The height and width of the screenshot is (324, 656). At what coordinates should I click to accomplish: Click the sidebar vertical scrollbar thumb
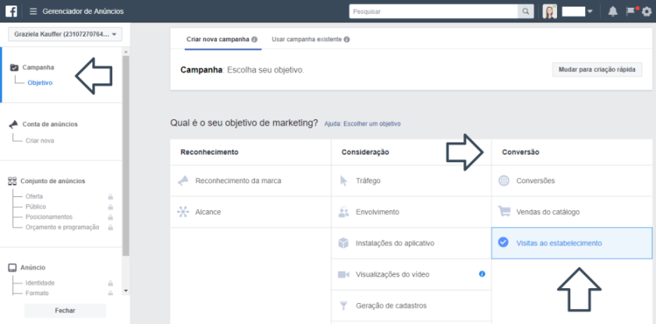coord(126,156)
